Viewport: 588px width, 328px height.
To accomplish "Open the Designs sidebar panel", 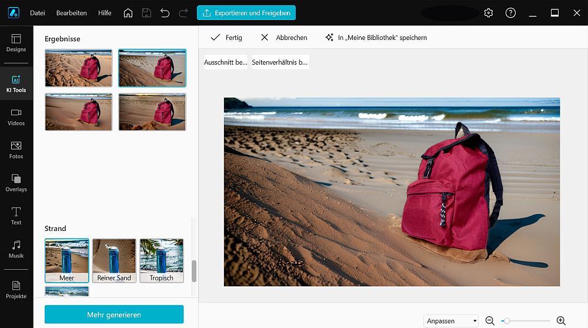I will [16, 43].
